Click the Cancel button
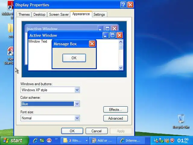Image resolution: width=193 pixels, height=145 pixels. point(96,131)
